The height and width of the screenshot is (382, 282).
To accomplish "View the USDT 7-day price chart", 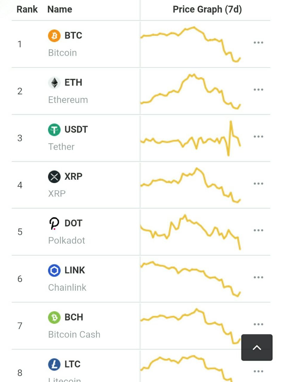I will pyautogui.click(x=190, y=138).
